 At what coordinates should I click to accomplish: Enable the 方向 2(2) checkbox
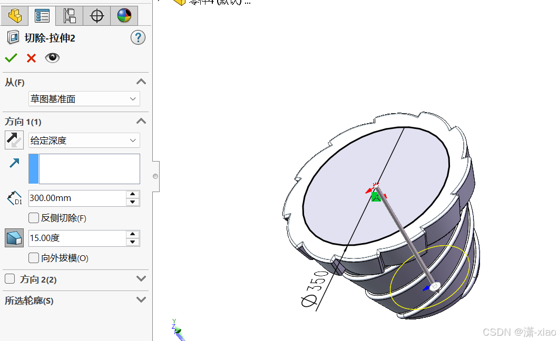pyautogui.click(x=10, y=279)
